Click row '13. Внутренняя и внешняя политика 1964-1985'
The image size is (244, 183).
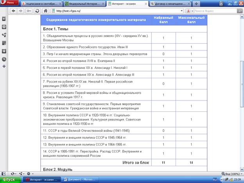pos(124,145)
